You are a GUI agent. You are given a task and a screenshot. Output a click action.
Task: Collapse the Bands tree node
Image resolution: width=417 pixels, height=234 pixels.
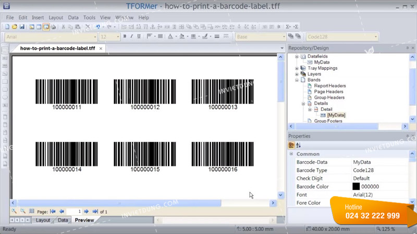[x=297, y=80]
